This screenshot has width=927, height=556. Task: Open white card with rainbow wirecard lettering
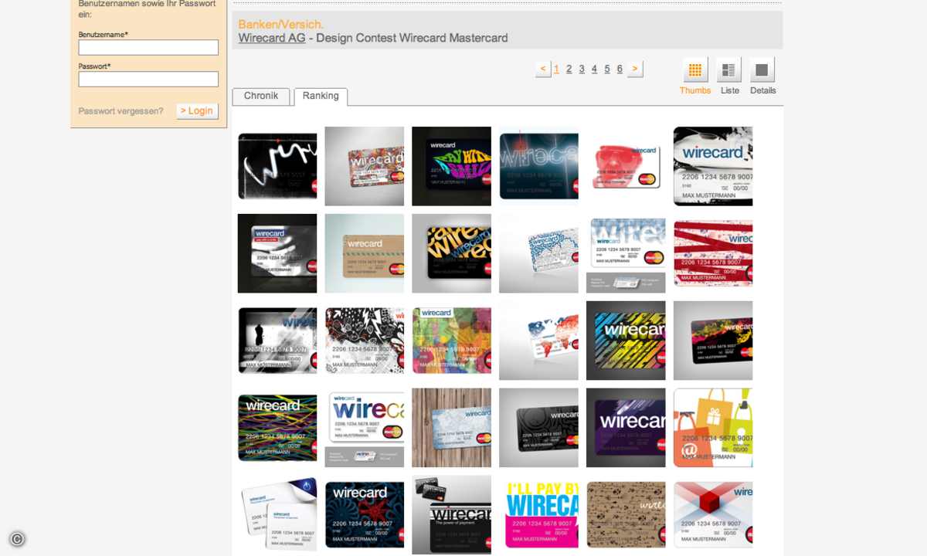pyautogui.click(x=365, y=428)
